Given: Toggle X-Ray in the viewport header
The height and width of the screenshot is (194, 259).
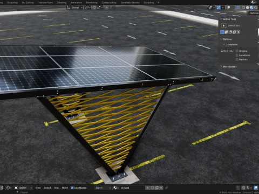Looking at the screenshot, I should (238, 8).
